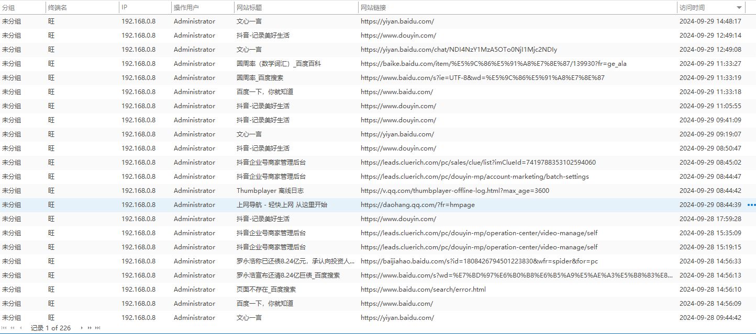Select the baike.baidu.com item link cell
756x334 pixels.
click(494, 64)
